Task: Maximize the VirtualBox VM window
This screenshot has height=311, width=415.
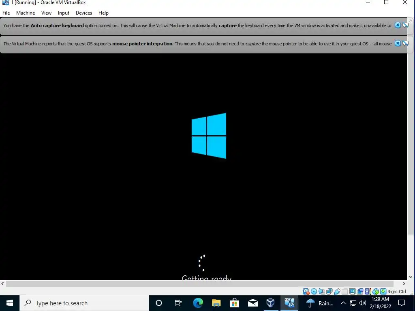Action: (386, 2)
